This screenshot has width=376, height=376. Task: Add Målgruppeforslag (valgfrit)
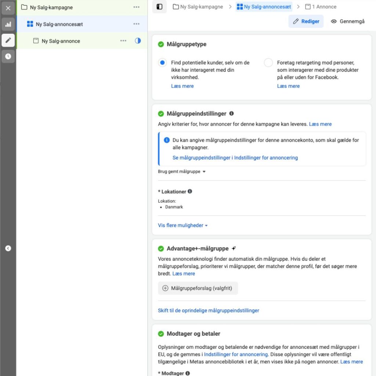click(198, 288)
